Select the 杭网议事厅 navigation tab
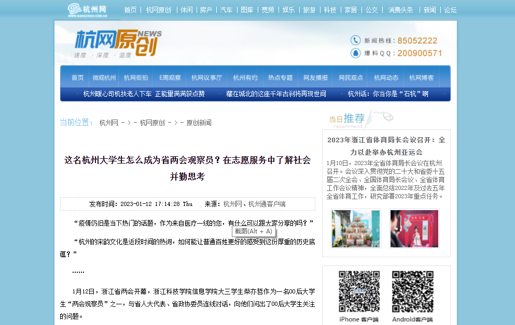515x325 pixels. tap(206, 78)
